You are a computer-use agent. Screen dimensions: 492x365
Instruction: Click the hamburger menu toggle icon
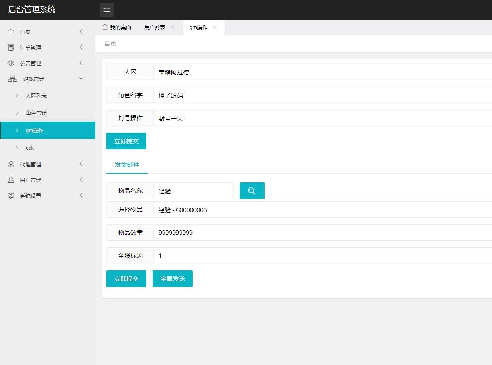107,10
